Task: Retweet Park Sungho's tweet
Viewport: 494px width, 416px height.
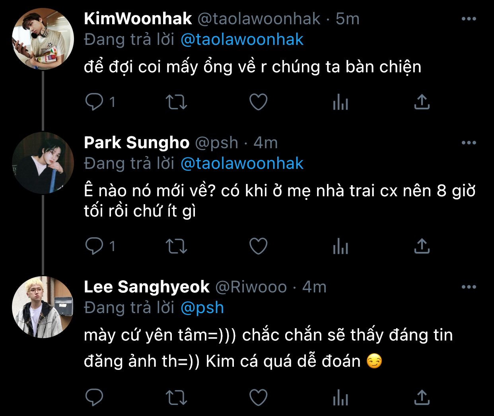Action: (176, 246)
